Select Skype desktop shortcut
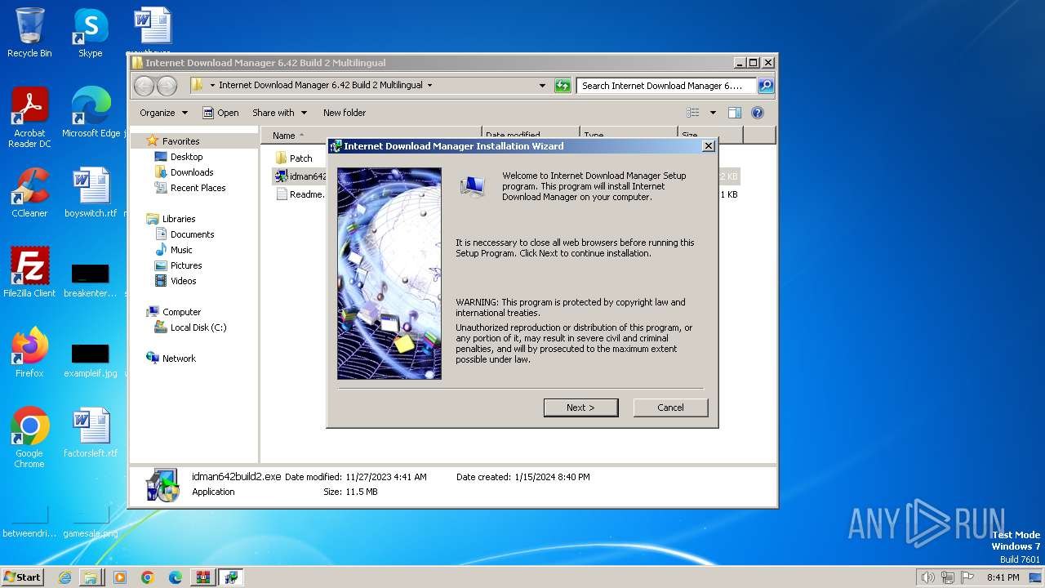 coord(90,33)
